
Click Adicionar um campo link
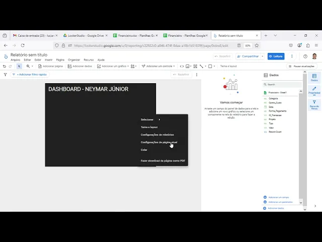276,197
